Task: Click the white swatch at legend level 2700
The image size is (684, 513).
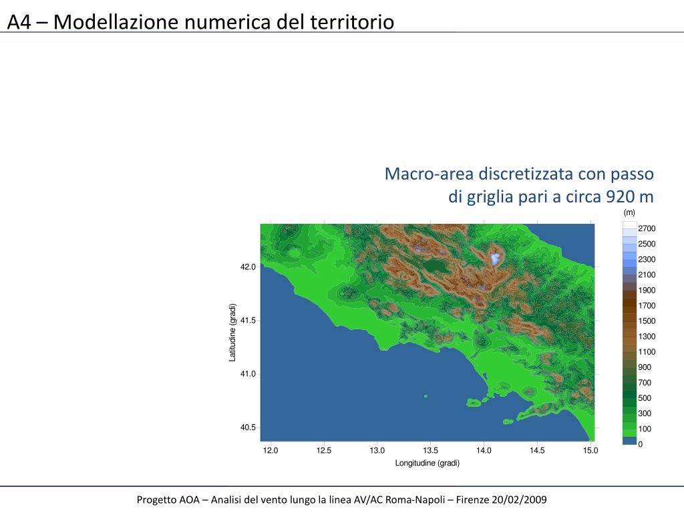Action: 629,225
